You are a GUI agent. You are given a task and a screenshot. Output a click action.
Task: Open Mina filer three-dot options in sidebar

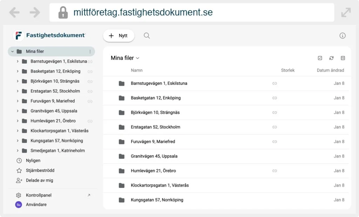(x=90, y=52)
